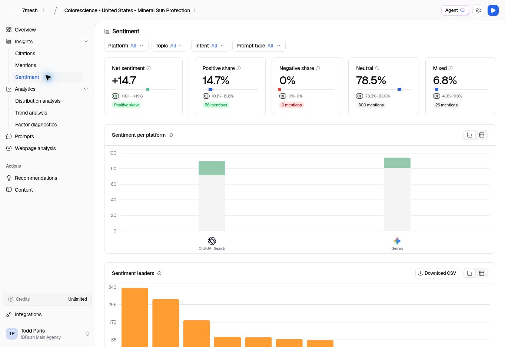Switch Sentiment per platform to chart view
The width and height of the screenshot is (505, 347).
point(470,135)
